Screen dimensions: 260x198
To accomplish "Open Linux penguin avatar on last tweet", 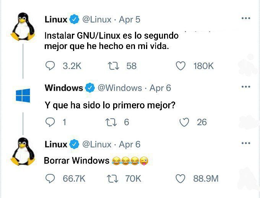I will (x=23, y=151).
